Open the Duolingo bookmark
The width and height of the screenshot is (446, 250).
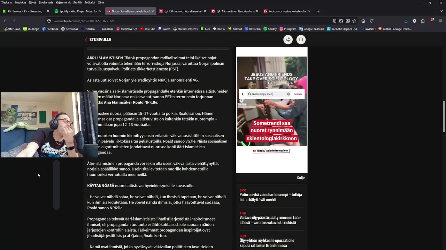tap(31, 29)
